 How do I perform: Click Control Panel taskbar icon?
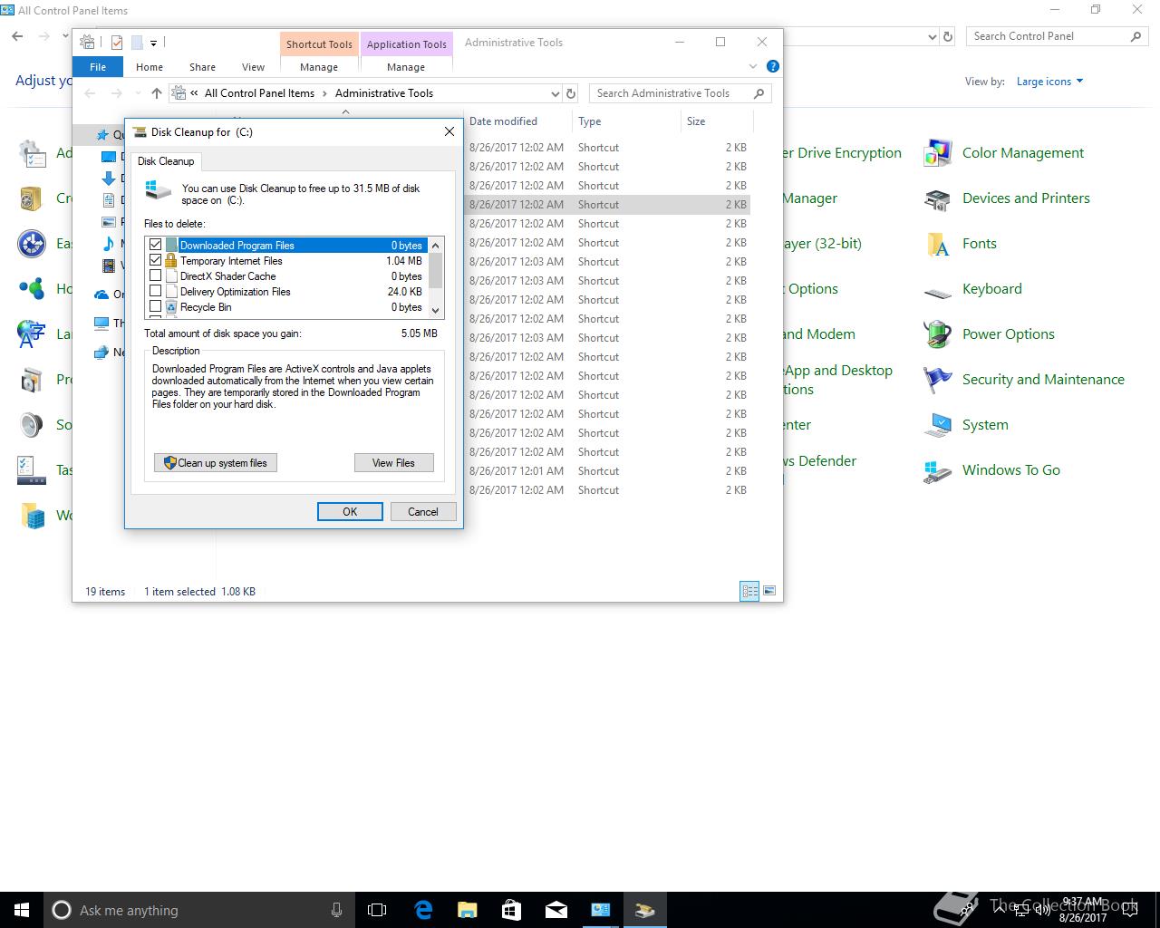(600, 910)
